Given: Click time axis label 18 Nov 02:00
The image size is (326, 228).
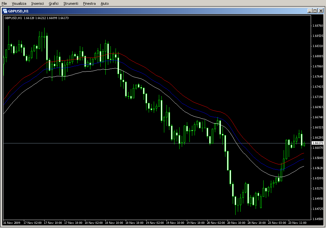Looking at the screenshot, I should tap(94, 223).
